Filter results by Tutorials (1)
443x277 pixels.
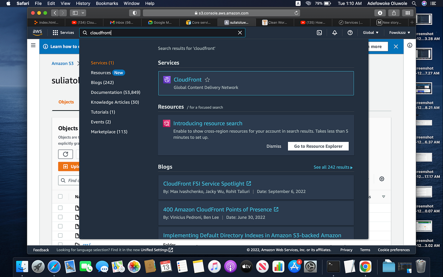[103, 112]
